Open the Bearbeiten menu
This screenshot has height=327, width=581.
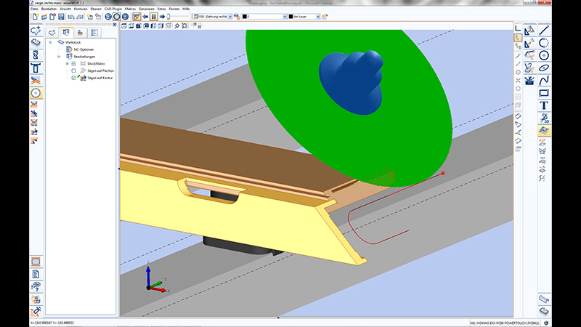pyautogui.click(x=49, y=9)
